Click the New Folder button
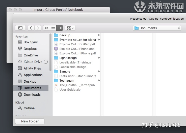186x133 pixels. pos(30,121)
